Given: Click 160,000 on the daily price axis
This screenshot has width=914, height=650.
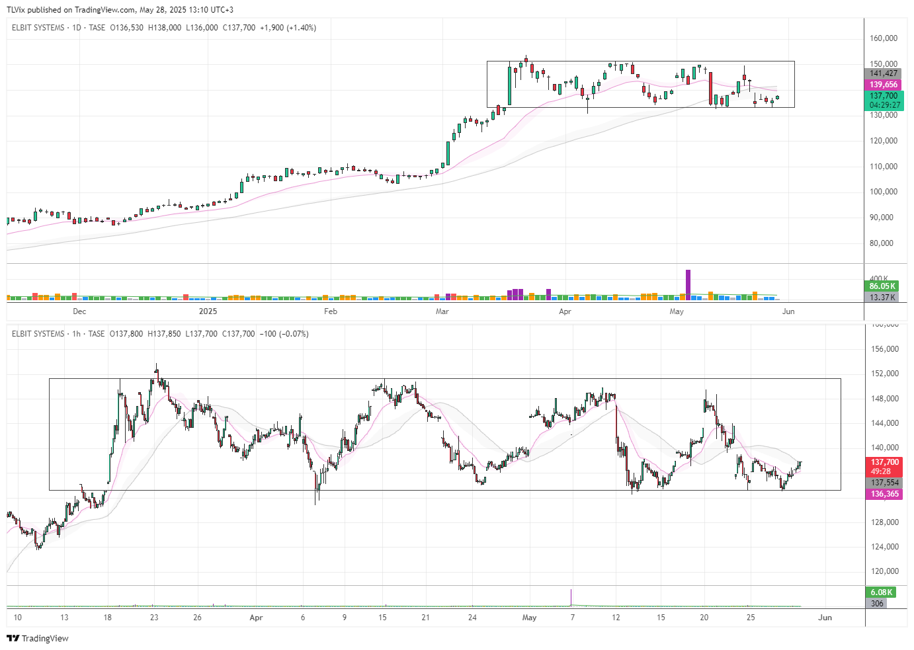Looking at the screenshot, I should [883, 38].
